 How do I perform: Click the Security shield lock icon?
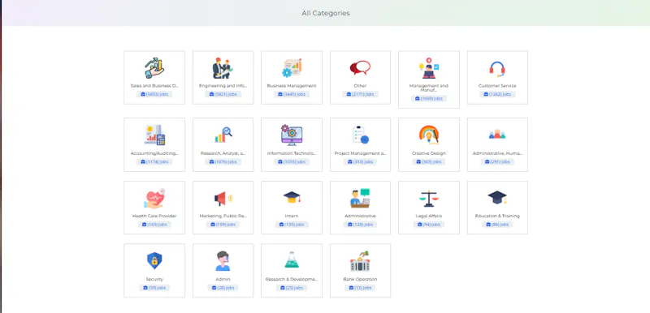(154, 261)
